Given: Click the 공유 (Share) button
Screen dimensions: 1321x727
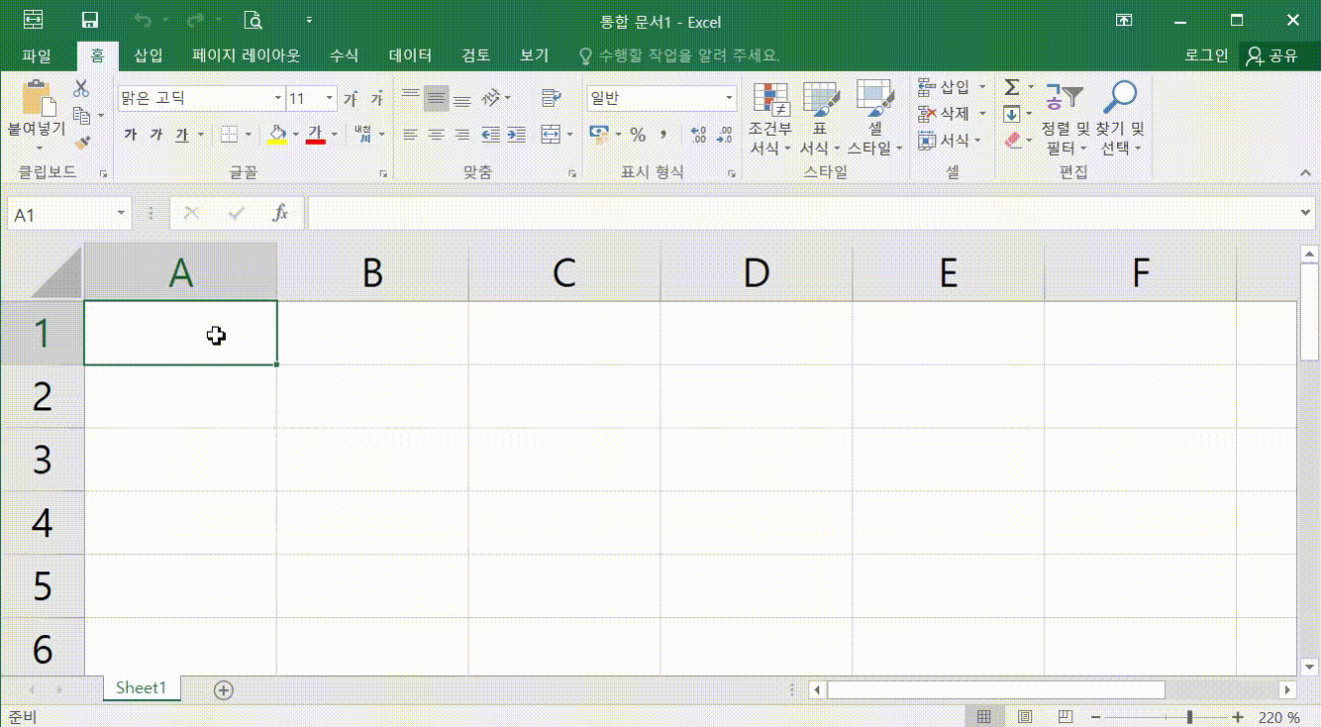Looking at the screenshot, I should pos(1273,55).
